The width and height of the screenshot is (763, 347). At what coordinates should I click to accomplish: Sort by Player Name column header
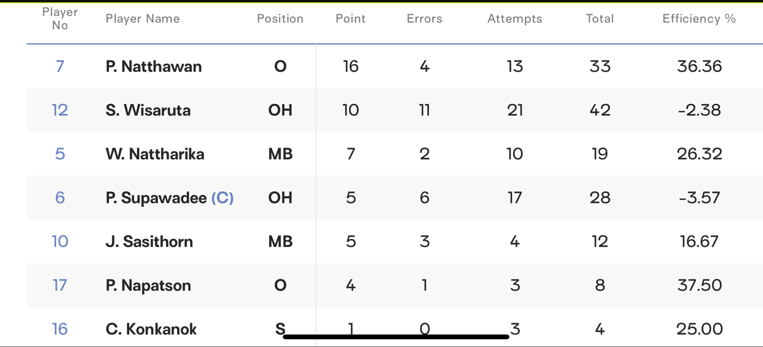[143, 19]
